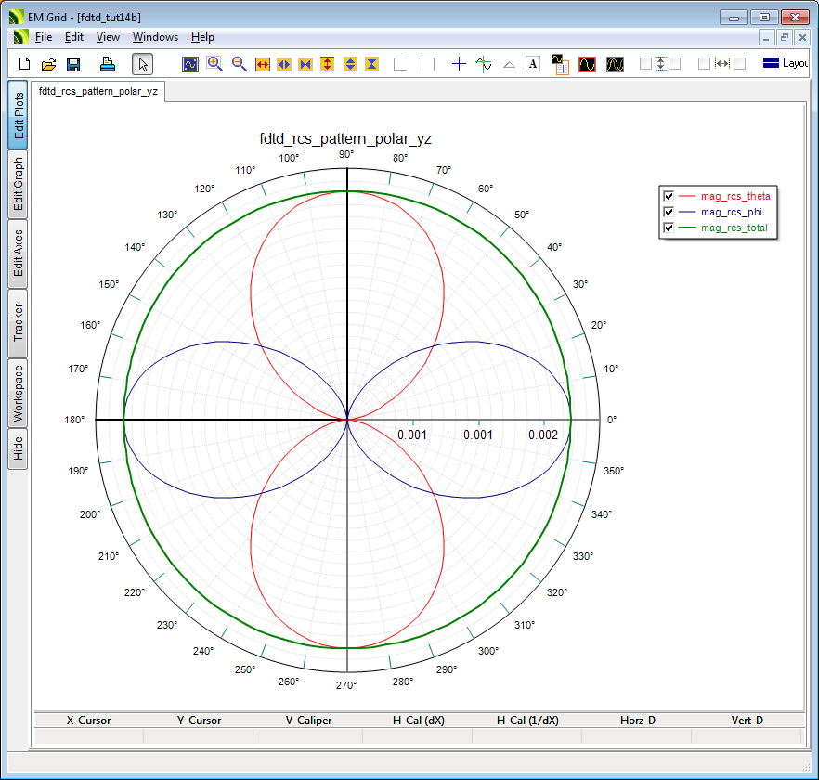Disable the mag_rcs_total trace checkbox
819x780 pixels.
coord(668,227)
